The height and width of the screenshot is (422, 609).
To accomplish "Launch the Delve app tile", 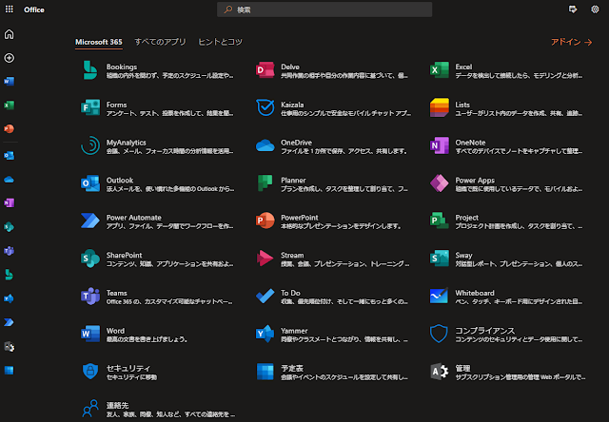I will pos(332,70).
